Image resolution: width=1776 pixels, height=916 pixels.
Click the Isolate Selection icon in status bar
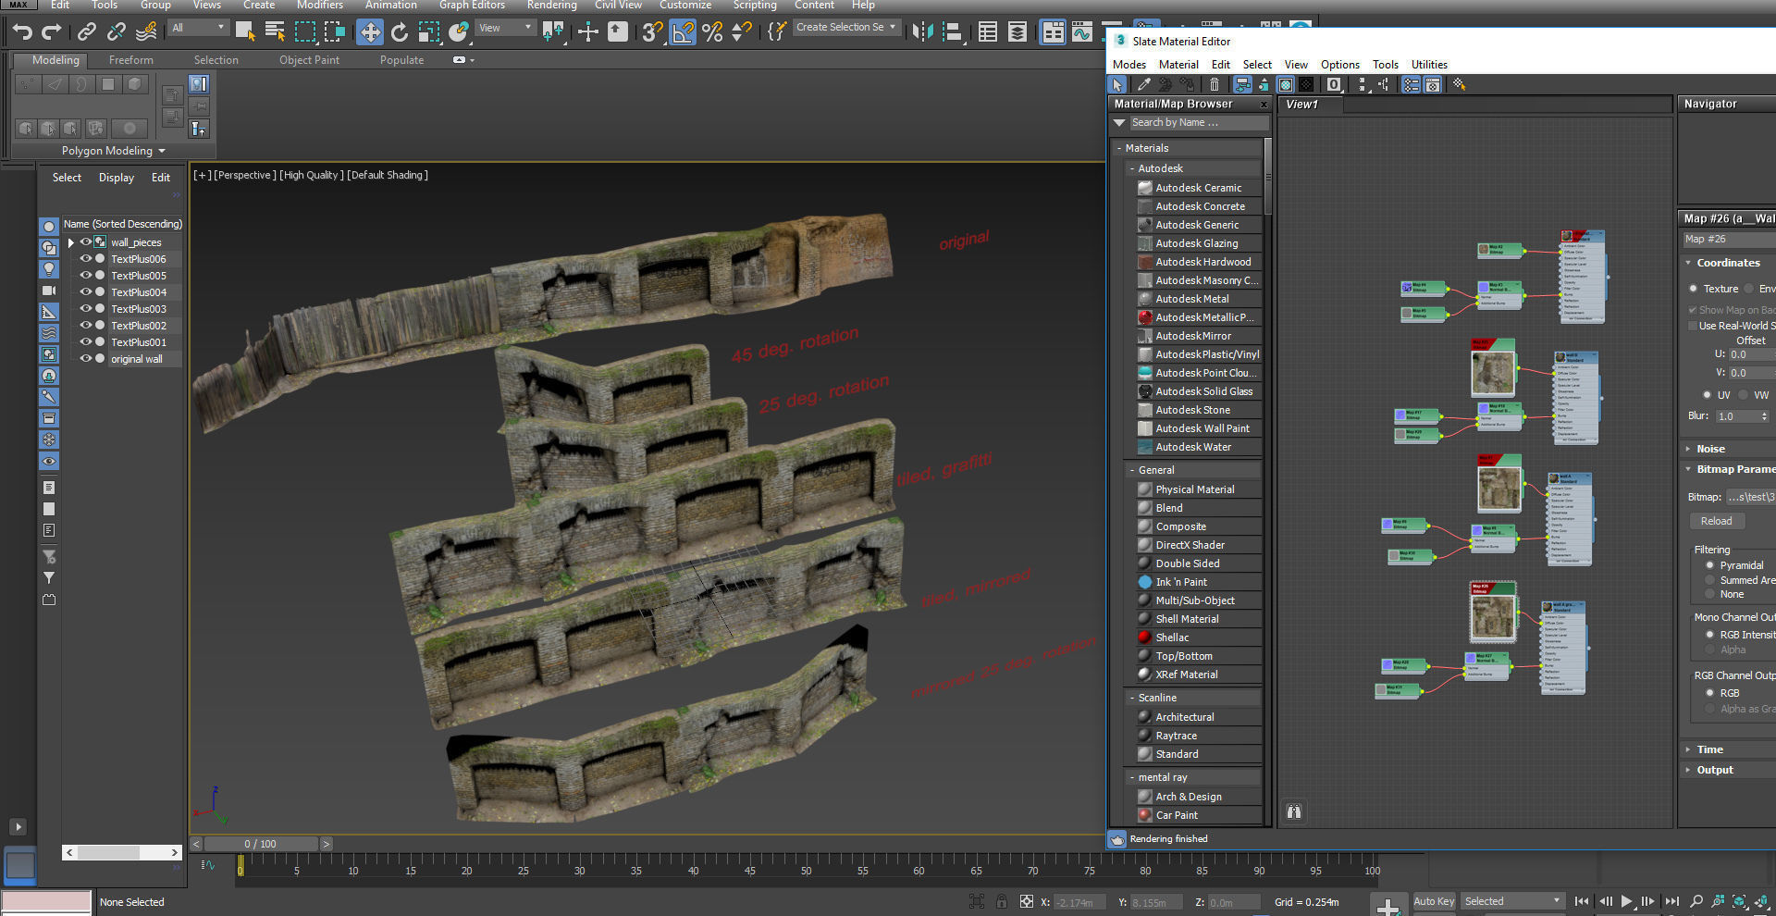pos(976,901)
